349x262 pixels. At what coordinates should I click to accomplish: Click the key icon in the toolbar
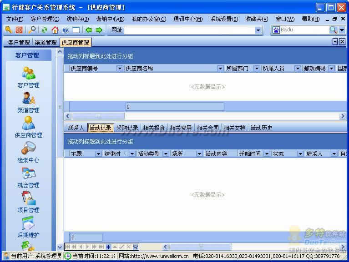(x=9, y=30)
